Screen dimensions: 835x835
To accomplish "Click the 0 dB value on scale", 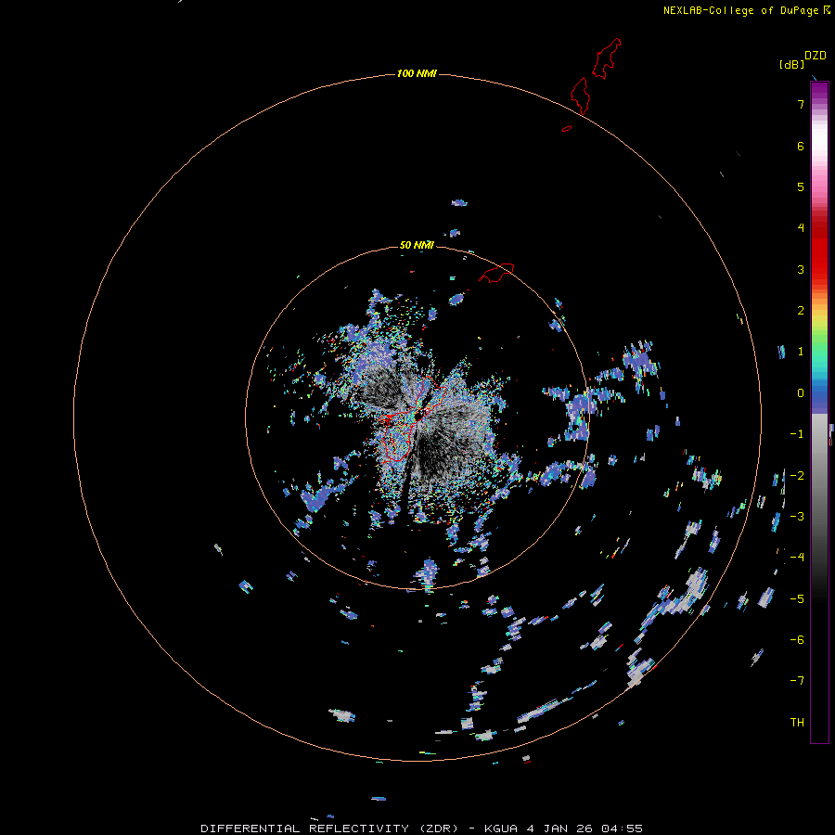I will 801,393.
